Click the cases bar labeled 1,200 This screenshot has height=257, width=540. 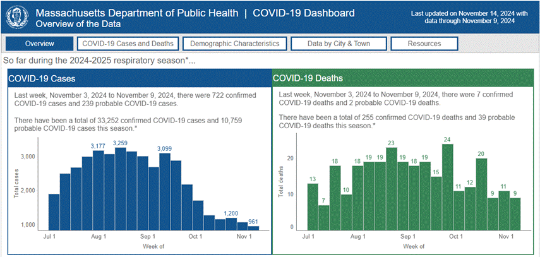click(x=231, y=224)
